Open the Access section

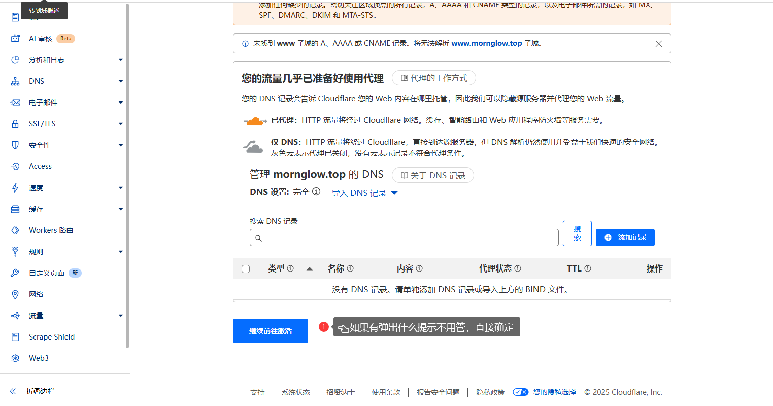tap(40, 166)
